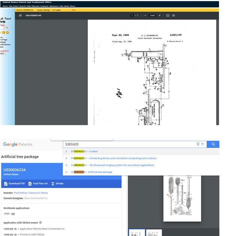Click the Similar button label
Screen dimensions: 225x236
pos(60,184)
